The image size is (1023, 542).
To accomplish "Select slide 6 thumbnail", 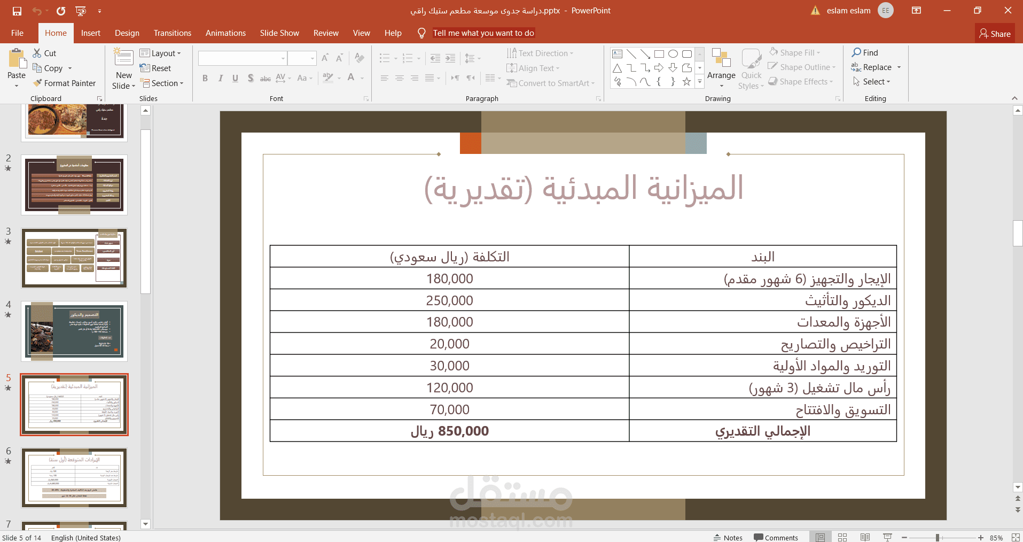I will click(74, 478).
